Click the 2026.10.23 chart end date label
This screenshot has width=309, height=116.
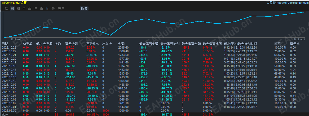tap(299, 39)
